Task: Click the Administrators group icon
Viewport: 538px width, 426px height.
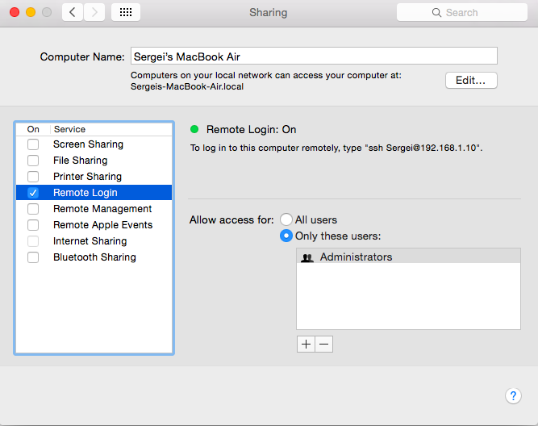Action: tap(307, 257)
